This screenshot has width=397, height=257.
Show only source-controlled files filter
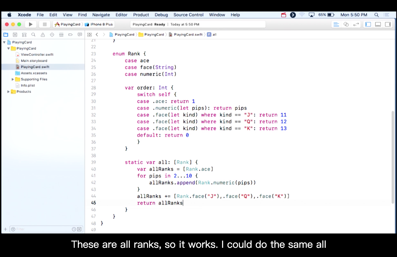coord(79,229)
